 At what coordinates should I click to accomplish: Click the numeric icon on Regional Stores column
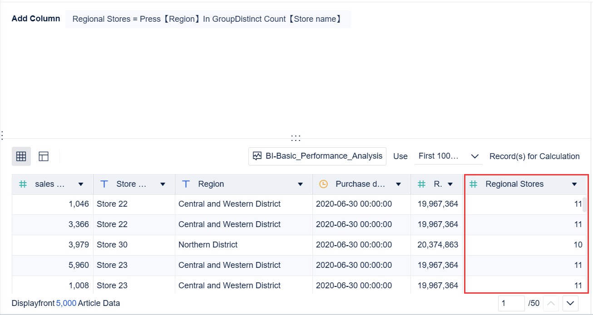tap(474, 184)
